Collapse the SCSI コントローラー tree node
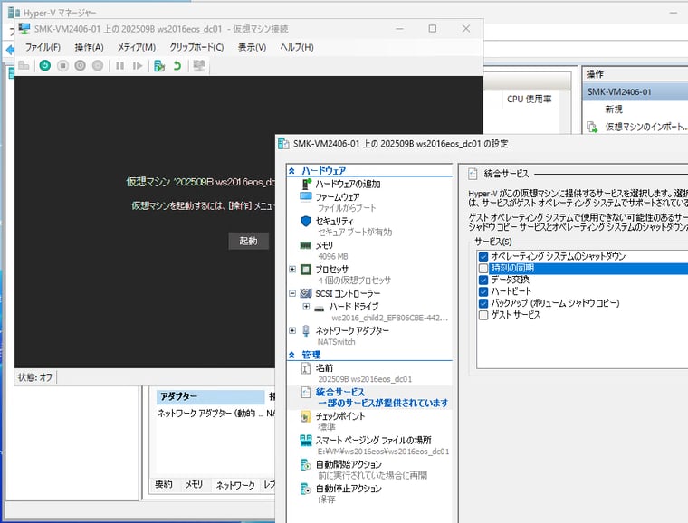 point(292,293)
